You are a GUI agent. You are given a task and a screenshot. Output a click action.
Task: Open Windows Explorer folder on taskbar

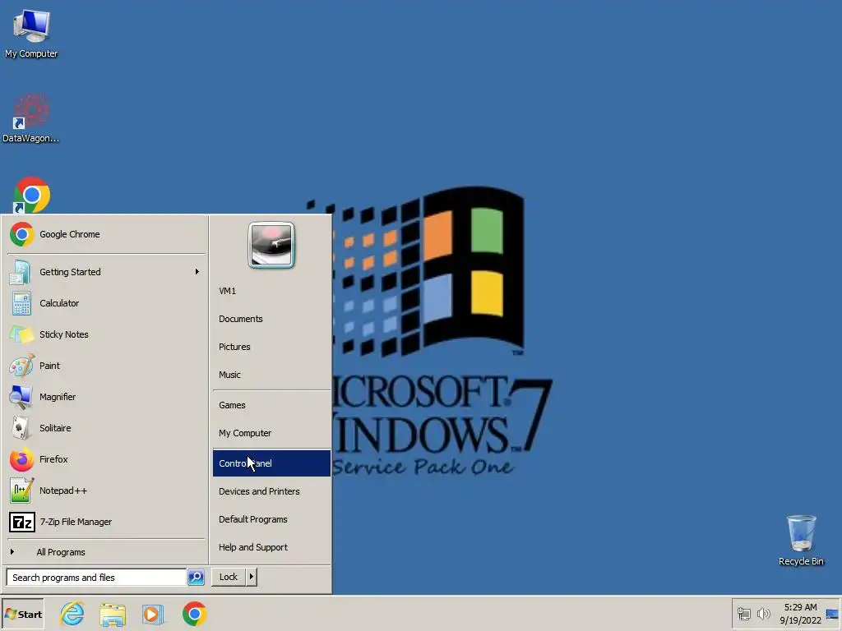(x=112, y=615)
